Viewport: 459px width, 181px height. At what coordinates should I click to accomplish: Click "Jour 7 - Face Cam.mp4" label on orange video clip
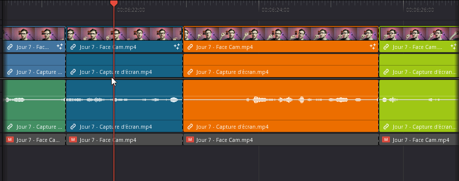click(224, 47)
